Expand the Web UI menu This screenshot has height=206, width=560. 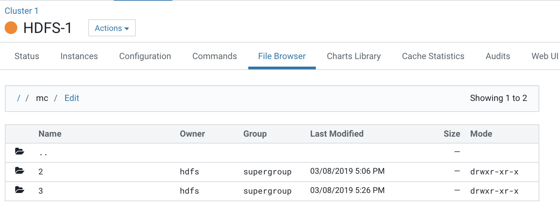[544, 56]
